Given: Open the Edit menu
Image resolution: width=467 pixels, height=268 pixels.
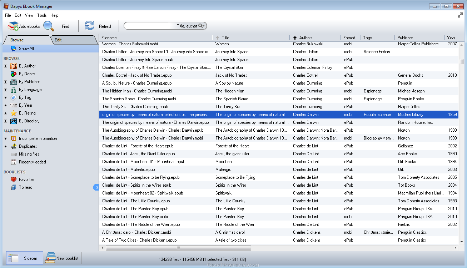Looking at the screenshot, I should pyautogui.click(x=18, y=15).
